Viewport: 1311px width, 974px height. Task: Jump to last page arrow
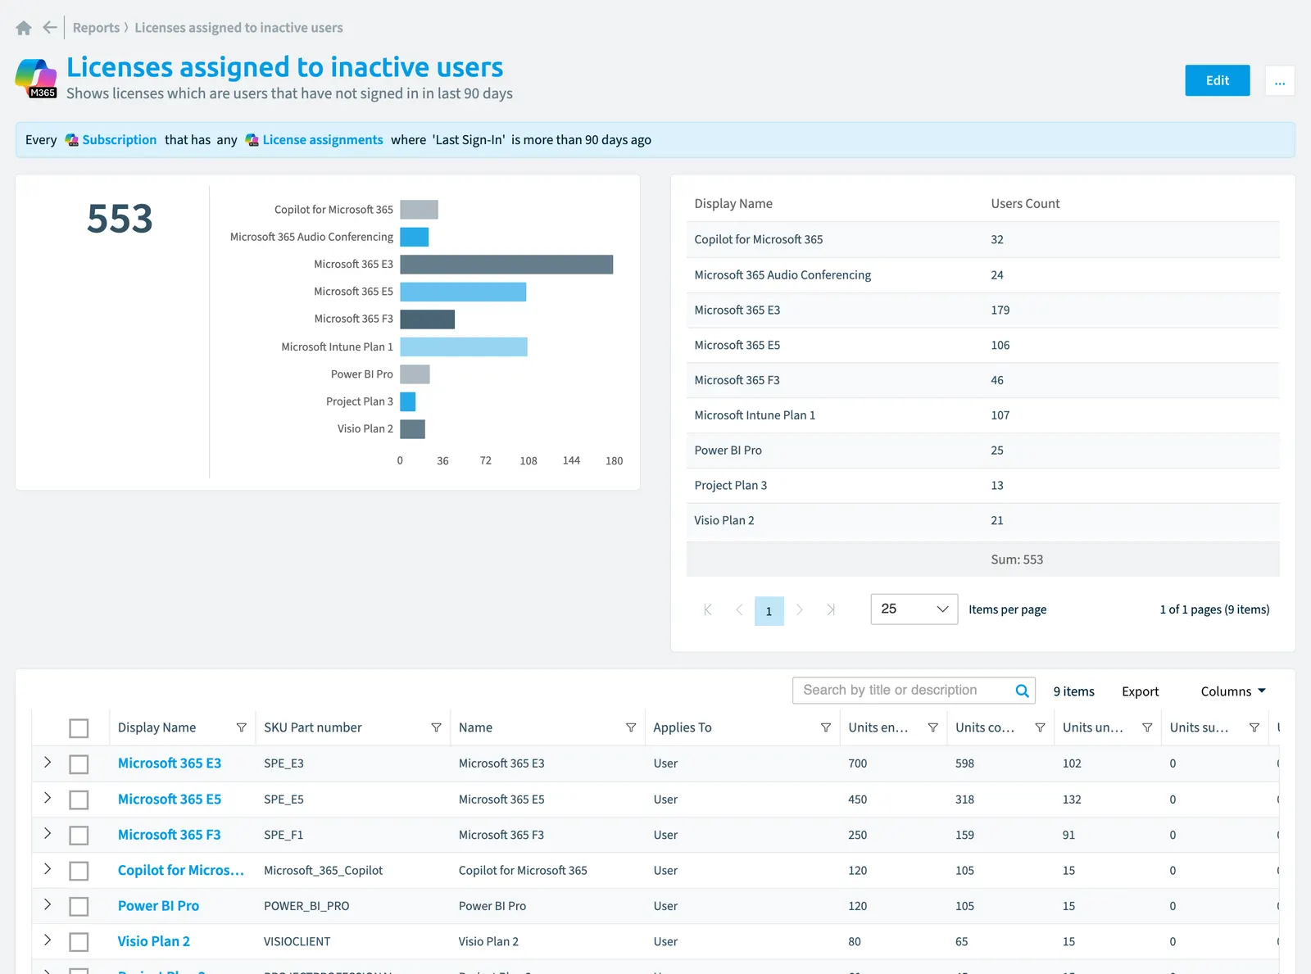point(831,609)
